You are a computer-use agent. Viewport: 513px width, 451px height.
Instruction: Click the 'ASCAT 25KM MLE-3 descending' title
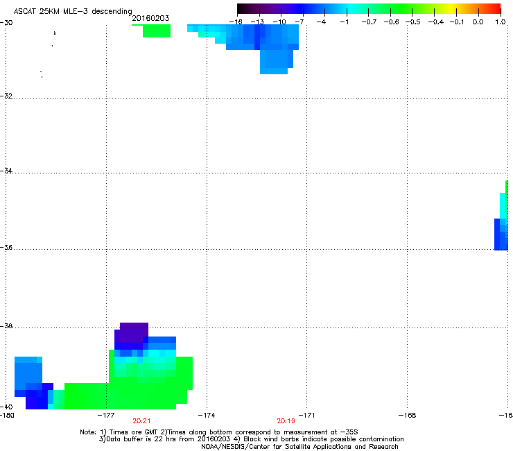[73, 11]
